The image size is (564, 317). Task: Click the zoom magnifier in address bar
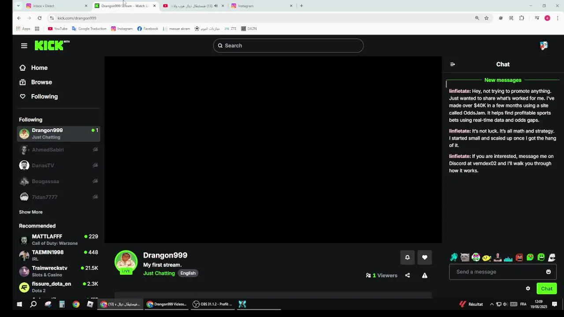pos(477,18)
